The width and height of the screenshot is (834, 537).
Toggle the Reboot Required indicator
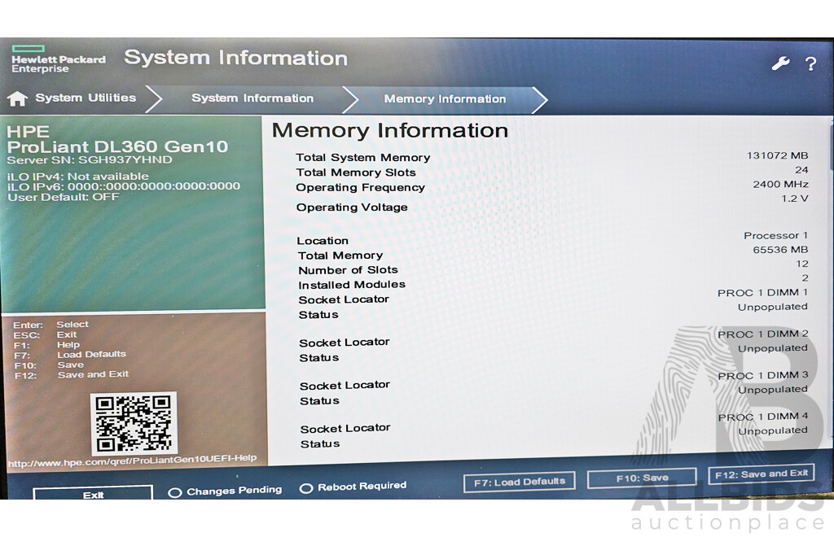(x=307, y=487)
